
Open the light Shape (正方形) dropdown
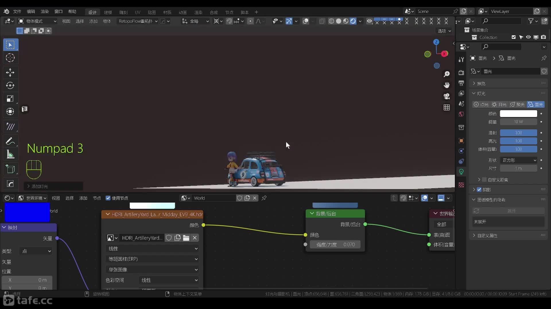coord(519,160)
